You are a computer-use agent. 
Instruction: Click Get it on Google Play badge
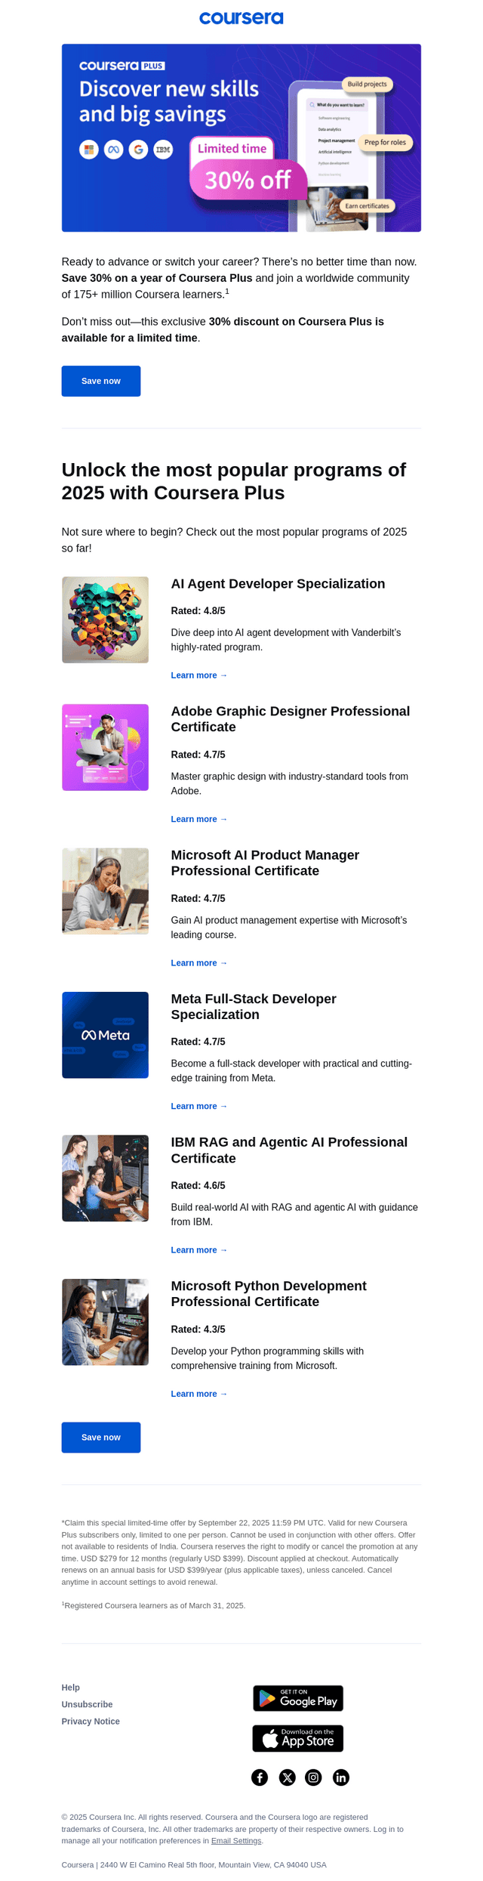298,1697
